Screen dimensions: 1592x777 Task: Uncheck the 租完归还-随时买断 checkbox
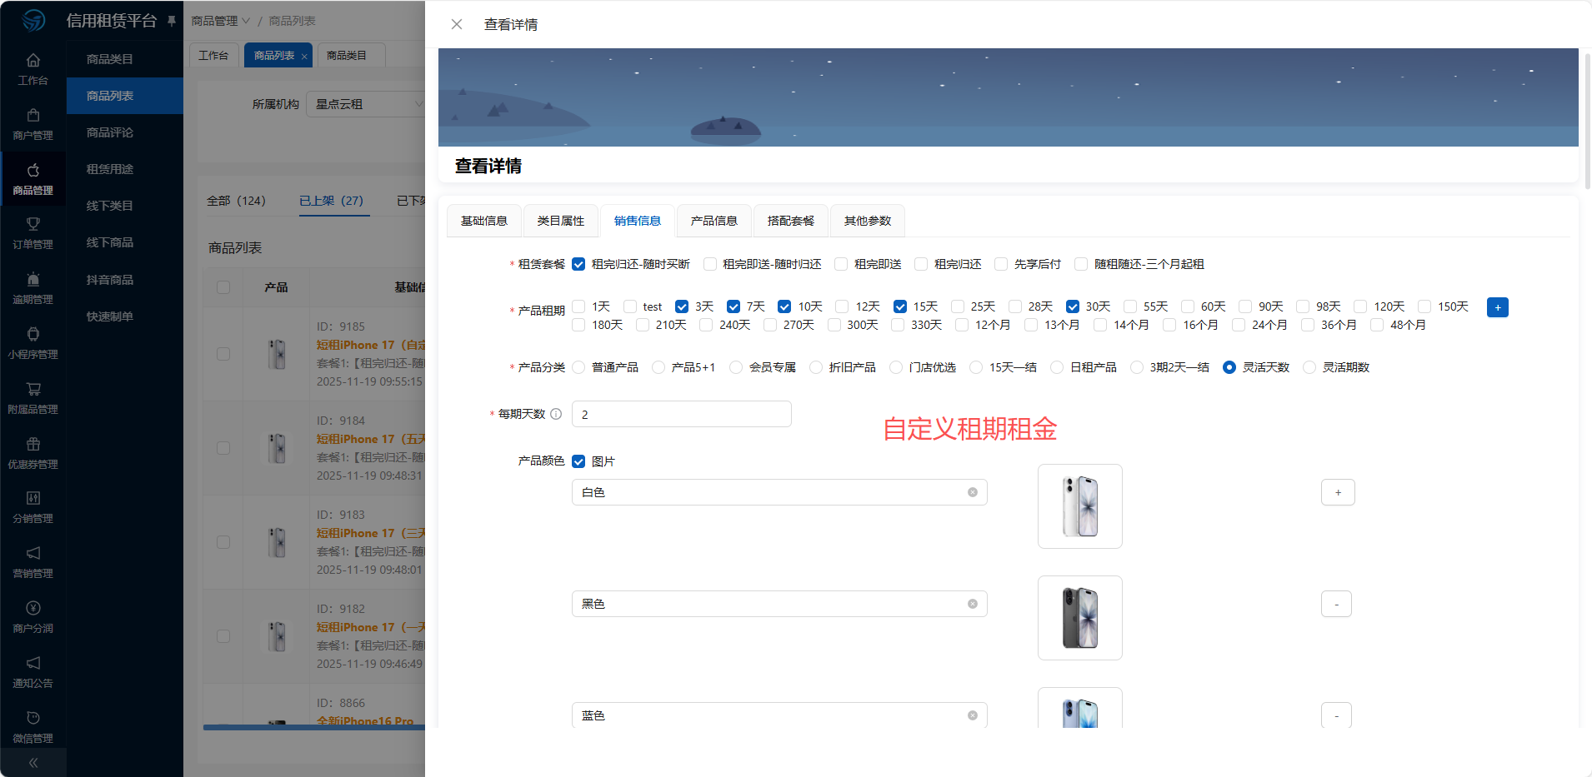click(x=578, y=264)
